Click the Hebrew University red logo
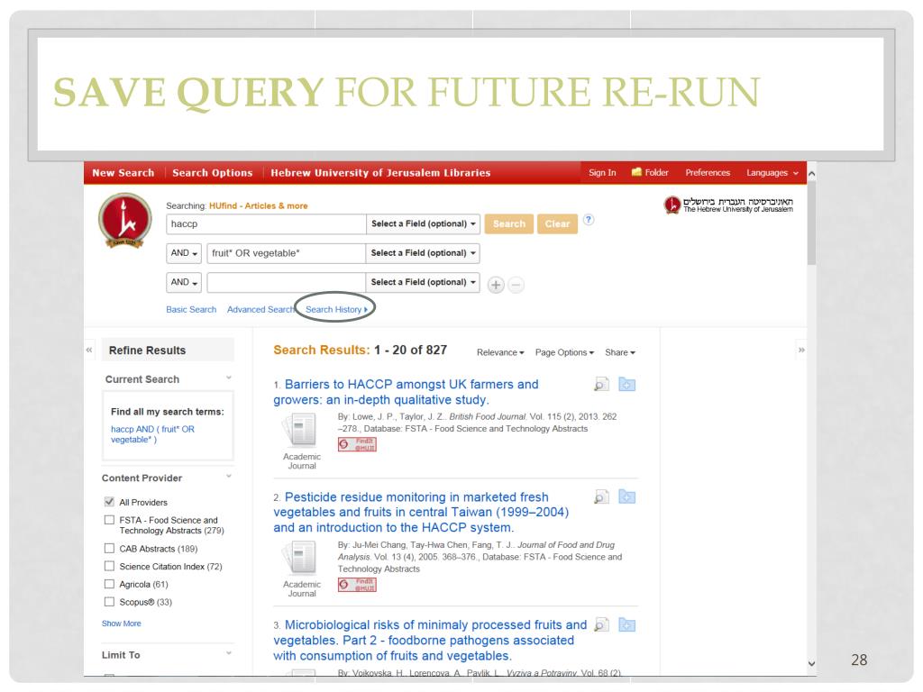 pyautogui.click(x=124, y=221)
